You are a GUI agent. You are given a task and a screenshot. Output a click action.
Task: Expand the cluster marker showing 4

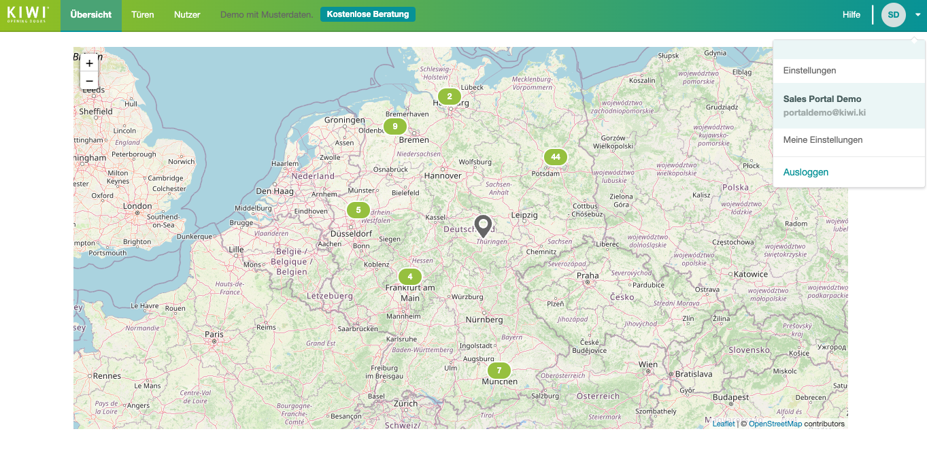pyautogui.click(x=409, y=277)
